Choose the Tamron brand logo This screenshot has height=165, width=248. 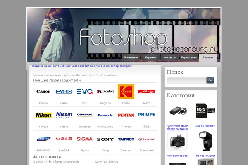126,139
